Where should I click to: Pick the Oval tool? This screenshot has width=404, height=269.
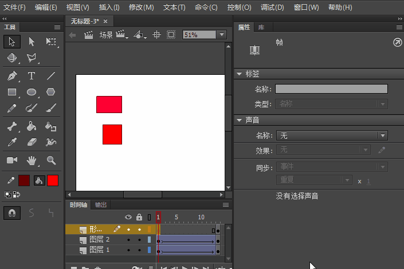(x=32, y=92)
